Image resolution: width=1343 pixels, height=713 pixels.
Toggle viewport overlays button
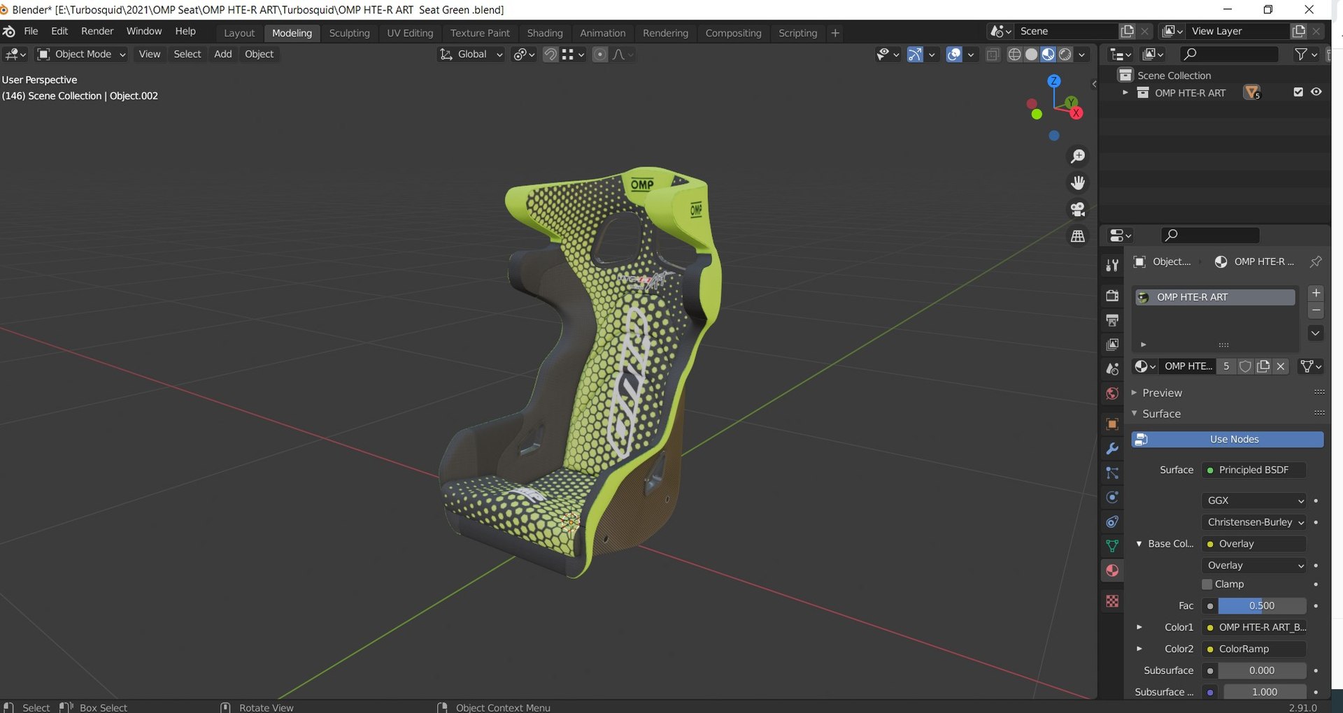coord(954,55)
